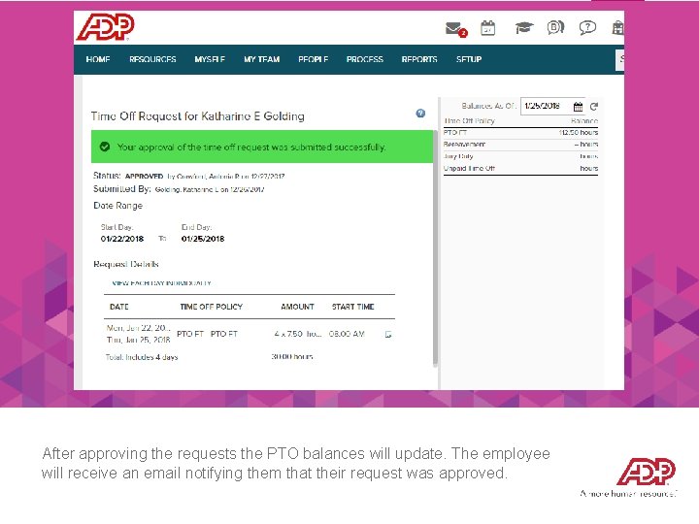
Task: Click the 08:00 AM start time cell
Action: coord(347,334)
